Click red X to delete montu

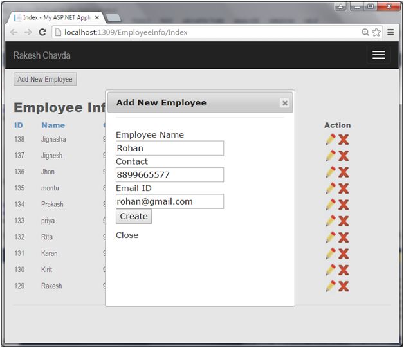pyautogui.click(x=344, y=189)
